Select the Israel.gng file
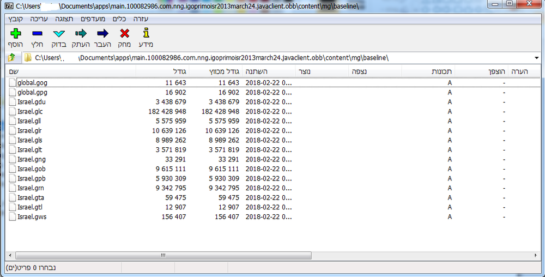545x277 pixels. click(x=32, y=159)
